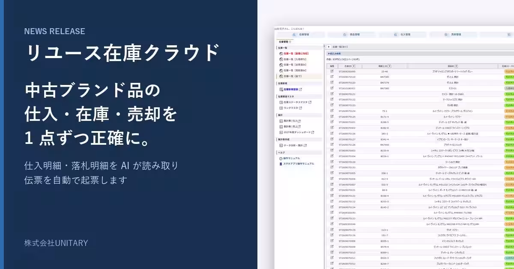
Task: Open the 商品管理 top menu
Action: coord(351,34)
